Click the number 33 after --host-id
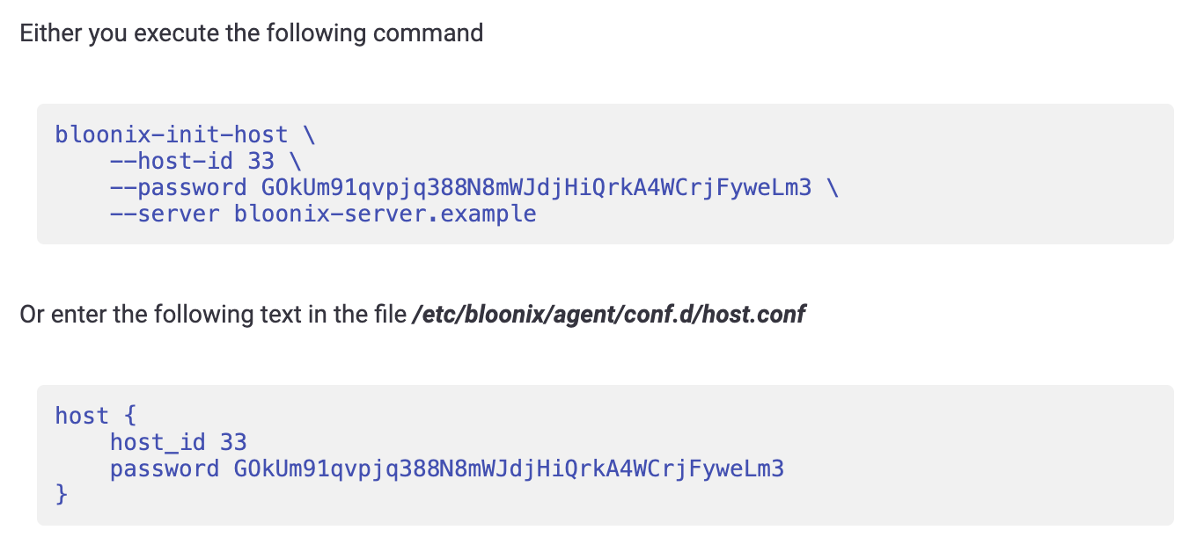 261,161
